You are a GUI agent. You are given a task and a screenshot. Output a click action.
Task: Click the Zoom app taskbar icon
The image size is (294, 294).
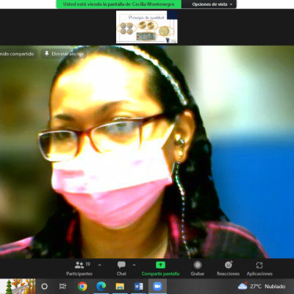pyautogui.click(x=157, y=286)
